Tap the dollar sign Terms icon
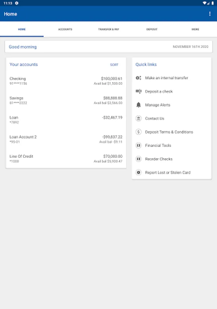 pos(138,132)
